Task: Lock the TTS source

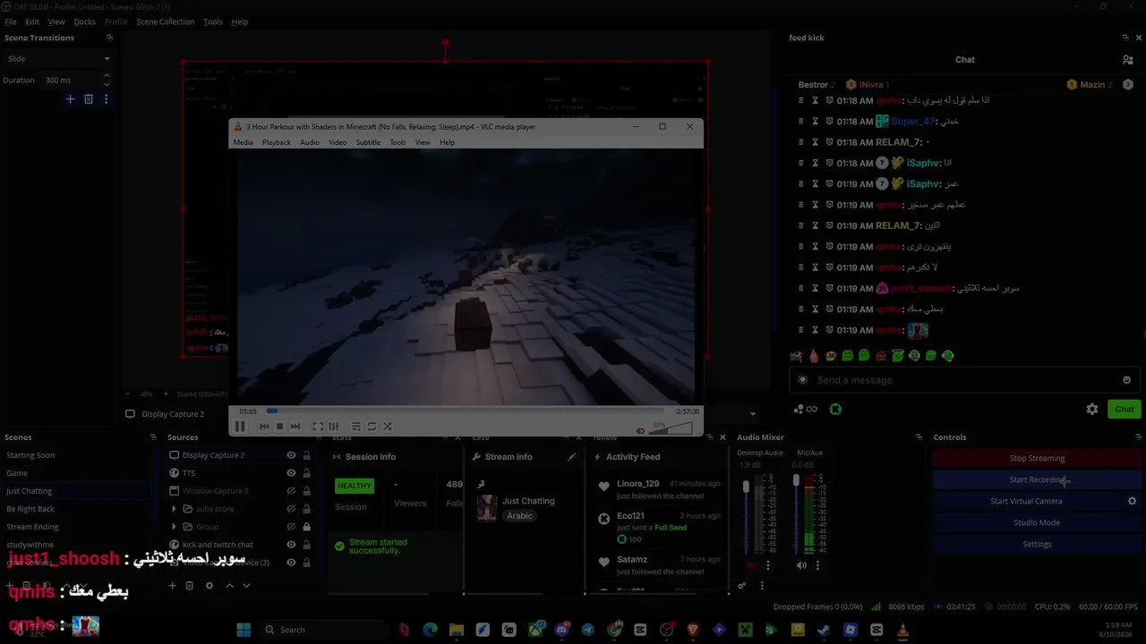Action: point(306,473)
